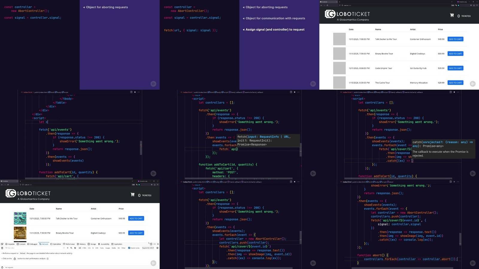Add Code Empire Tour to cart
The width and height of the screenshot is (479, 269).
455,68
